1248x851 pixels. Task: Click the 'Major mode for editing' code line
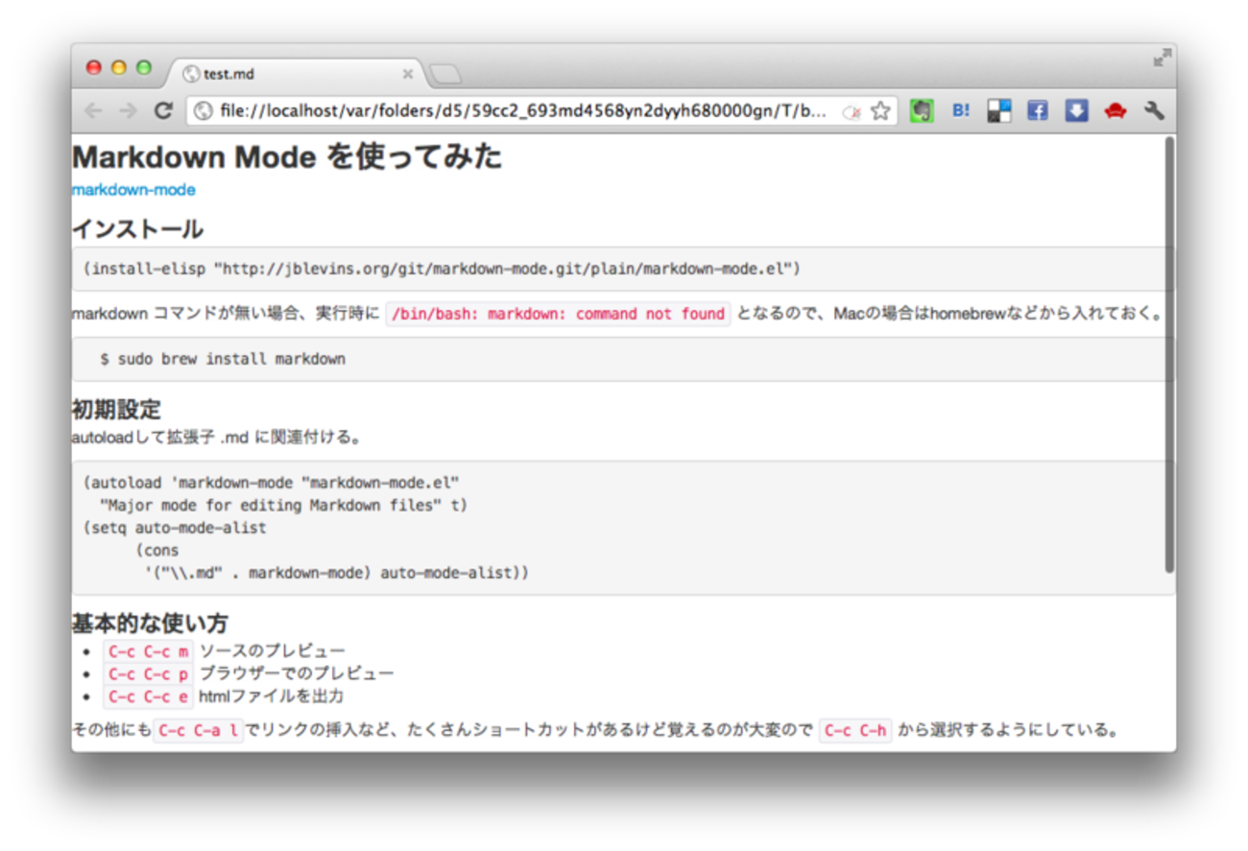[x=283, y=505]
